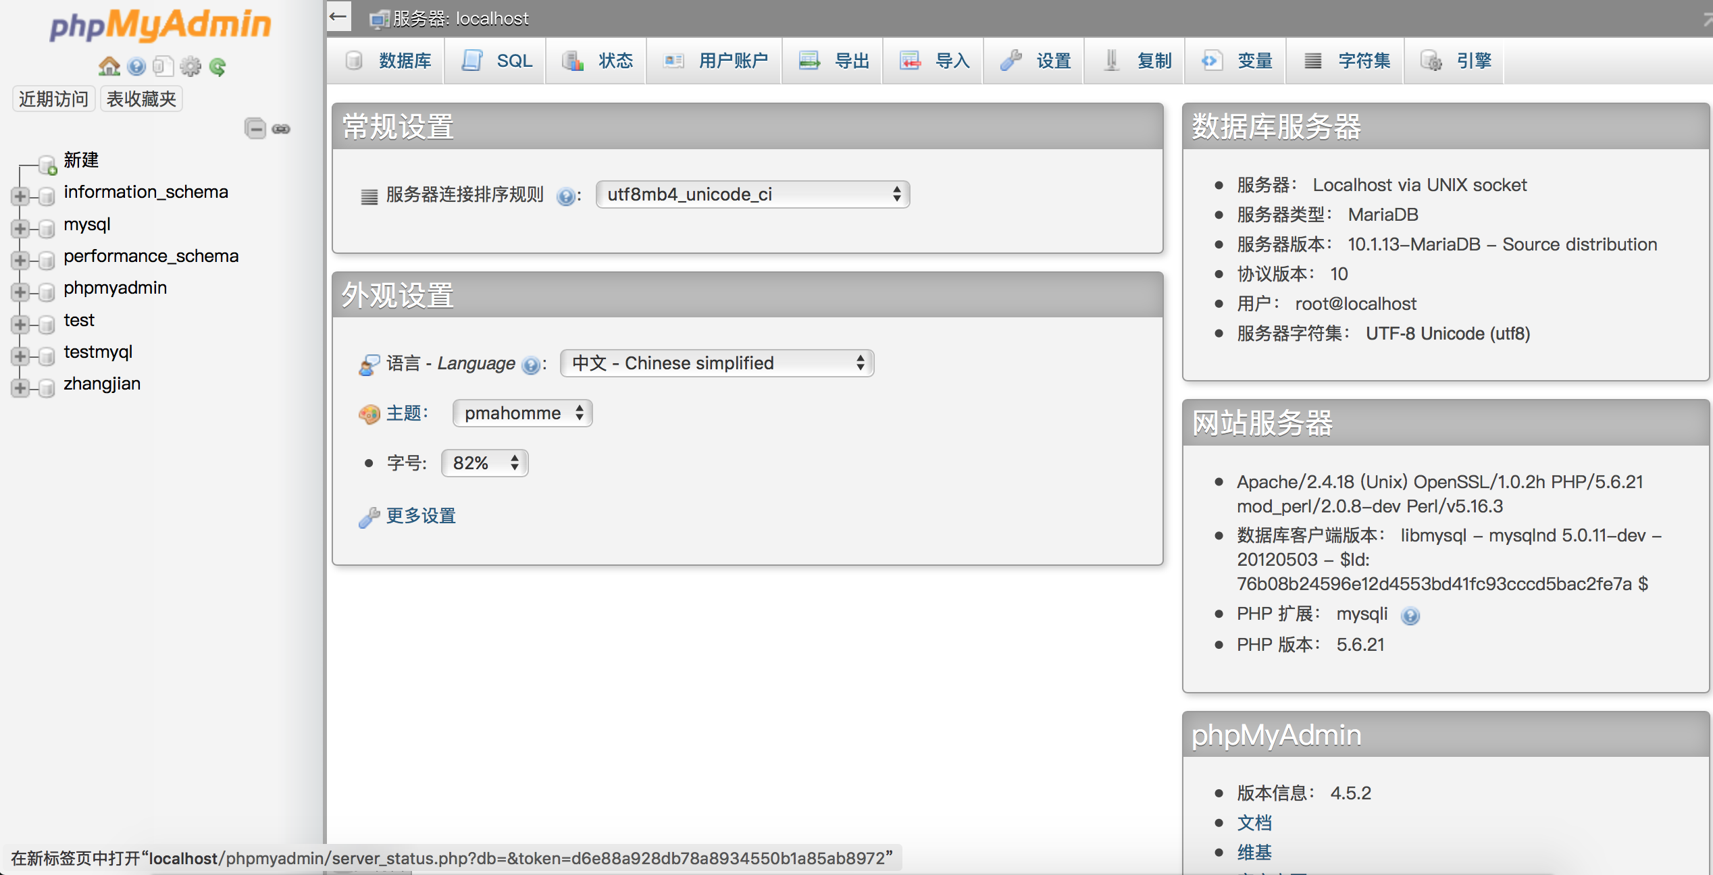Click the help icon beside mysqli extension

coord(1410,616)
